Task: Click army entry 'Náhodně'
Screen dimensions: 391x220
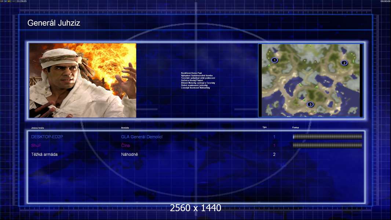Action: [129, 154]
